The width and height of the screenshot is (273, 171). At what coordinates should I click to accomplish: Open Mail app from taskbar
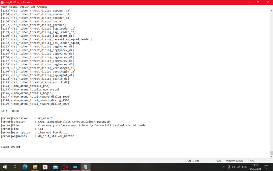click(55, 167)
